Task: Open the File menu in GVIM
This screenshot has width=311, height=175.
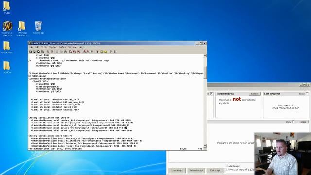Action: click(31, 47)
